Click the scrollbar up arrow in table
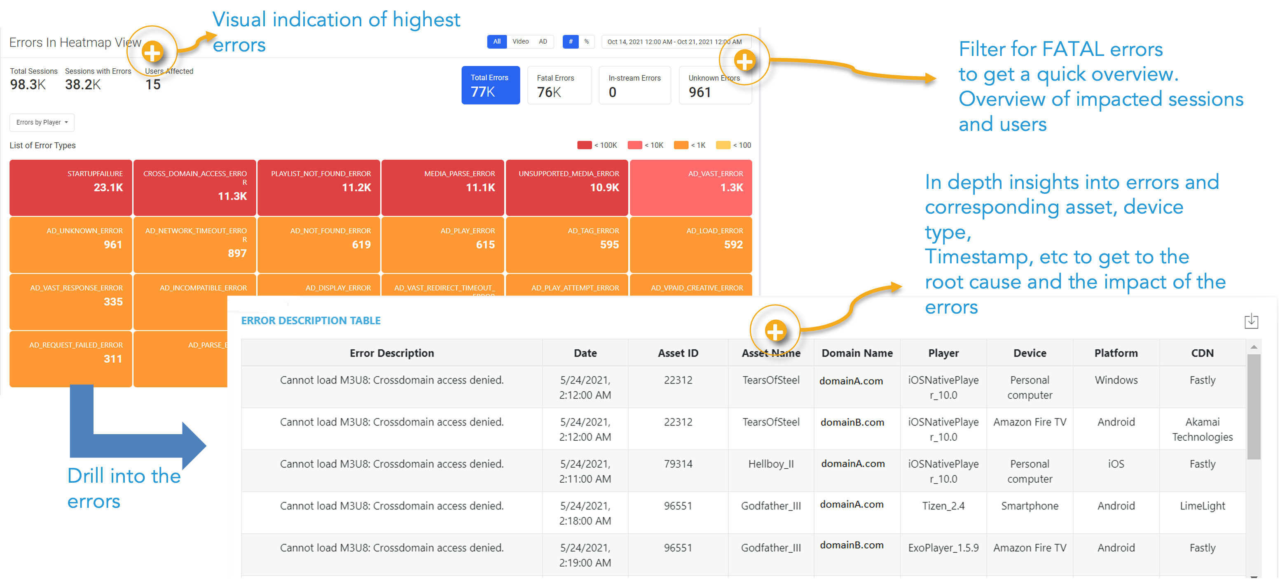Image resolution: width=1280 pixels, height=579 pixels. [1253, 347]
